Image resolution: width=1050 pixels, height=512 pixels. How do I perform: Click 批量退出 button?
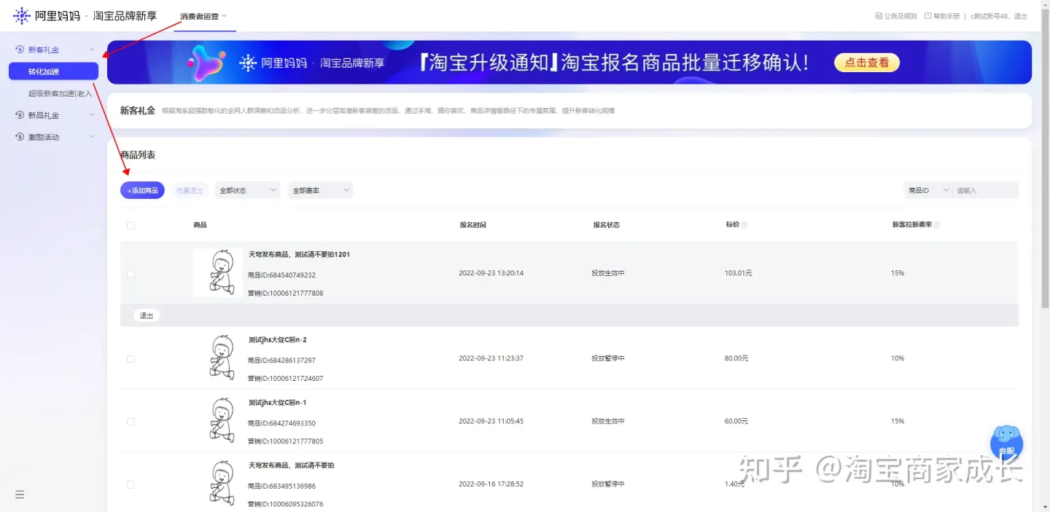[190, 190]
